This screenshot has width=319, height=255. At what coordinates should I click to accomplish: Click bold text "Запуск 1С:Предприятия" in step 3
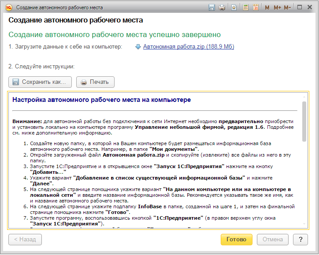(189, 166)
